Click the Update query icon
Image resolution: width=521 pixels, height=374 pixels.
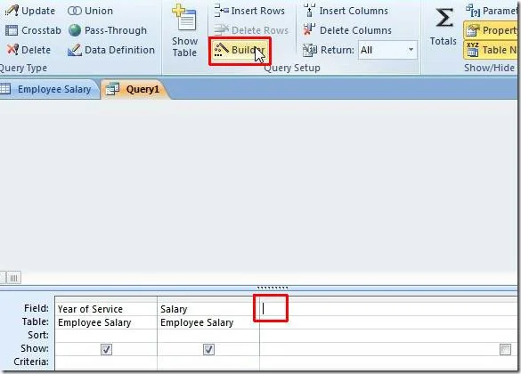[12, 11]
